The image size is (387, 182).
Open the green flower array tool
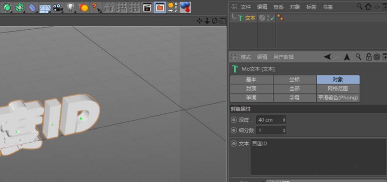tap(19, 7)
